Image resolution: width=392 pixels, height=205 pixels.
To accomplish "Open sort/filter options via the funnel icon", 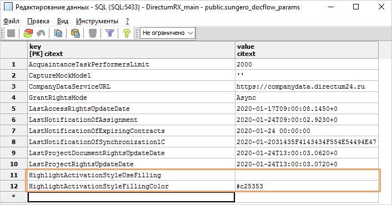I will [110, 33].
